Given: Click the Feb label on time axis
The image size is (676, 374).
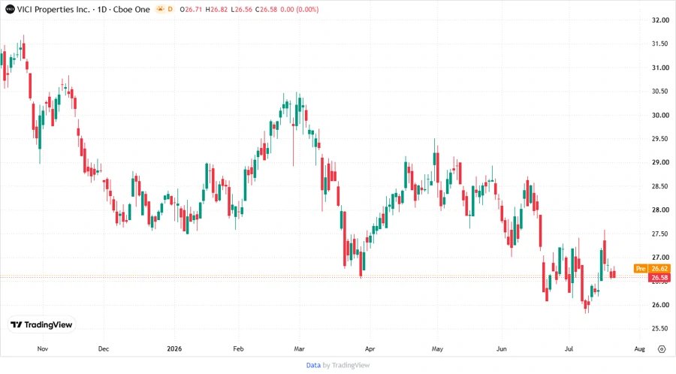Looking at the screenshot, I should pos(238,348).
